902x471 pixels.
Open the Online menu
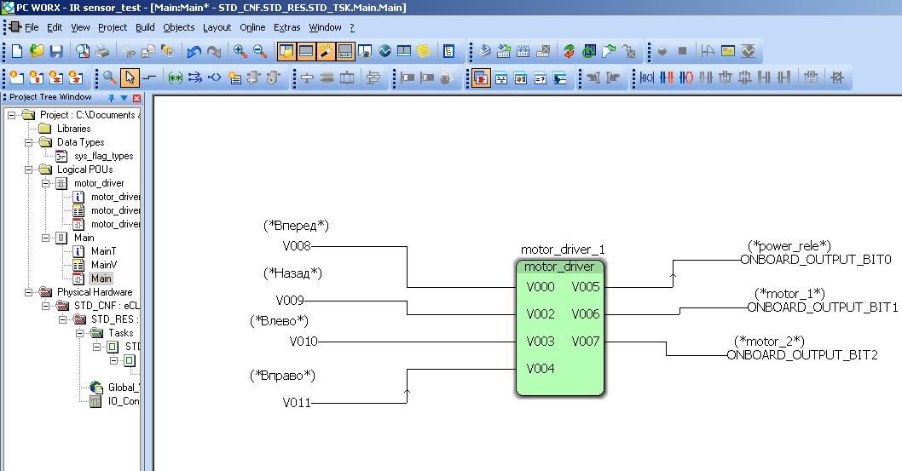pyautogui.click(x=252, y=27)
